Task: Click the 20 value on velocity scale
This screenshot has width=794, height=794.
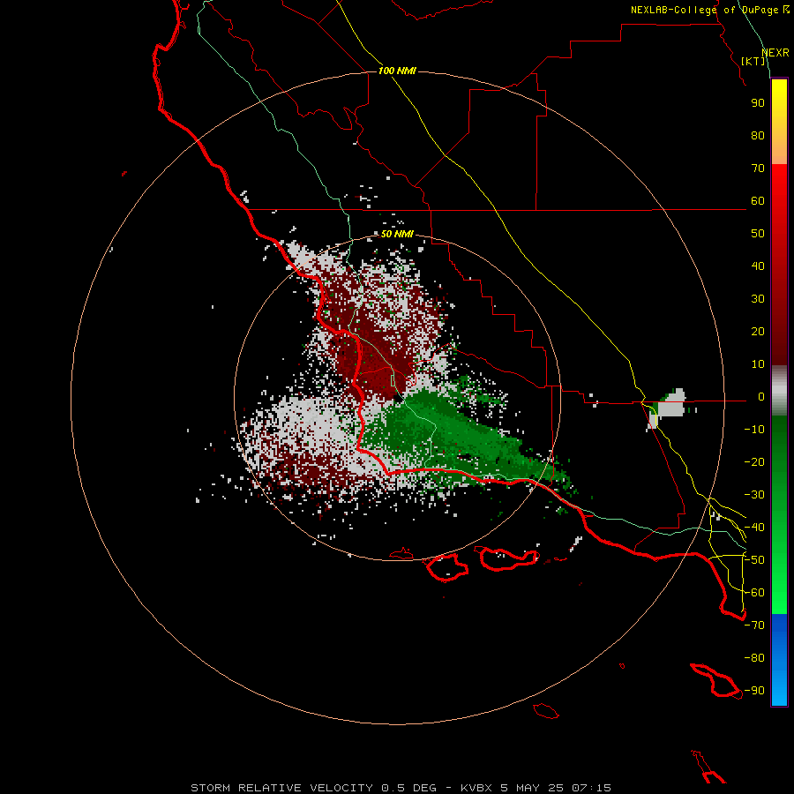Action: click(x=758, y=331)
